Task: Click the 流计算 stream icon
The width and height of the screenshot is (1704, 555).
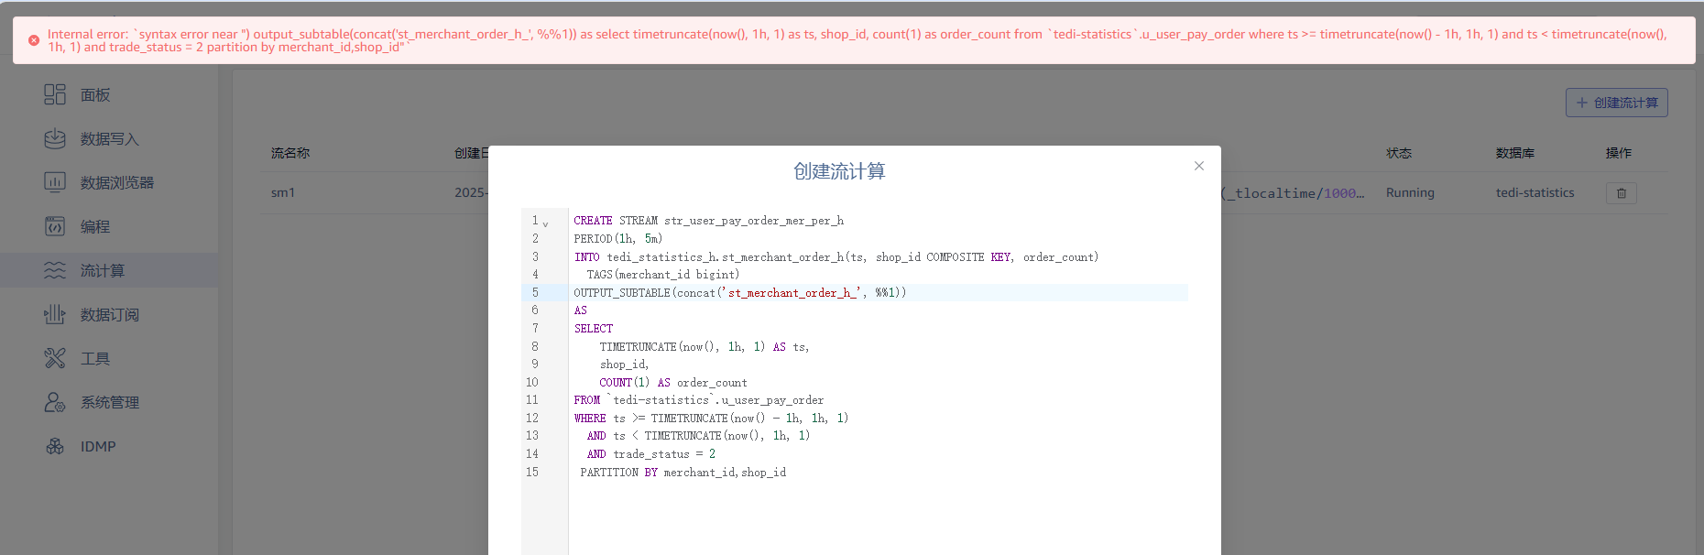Action: coord(55,270)
